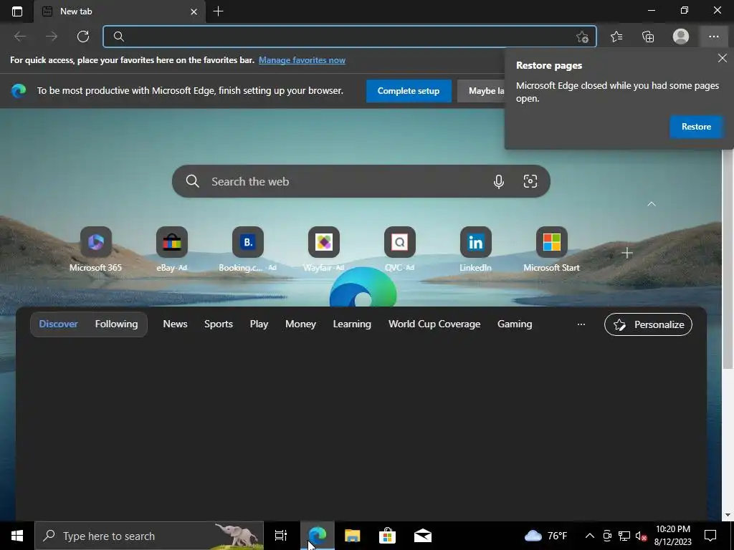Click the taskbar Type here to search box
The width and height of the screenshot is (734, 550).
(149, 536)
